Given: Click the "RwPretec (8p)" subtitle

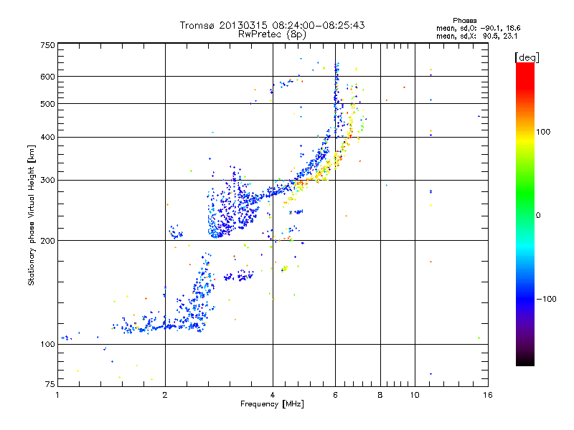Looking at the screenshot, I should click(272, 34).
